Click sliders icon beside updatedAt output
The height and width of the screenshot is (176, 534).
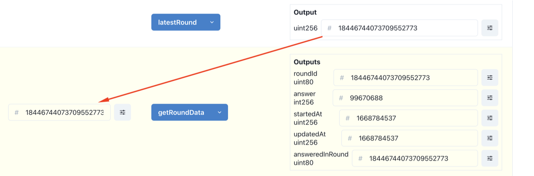tap(489, 138)
